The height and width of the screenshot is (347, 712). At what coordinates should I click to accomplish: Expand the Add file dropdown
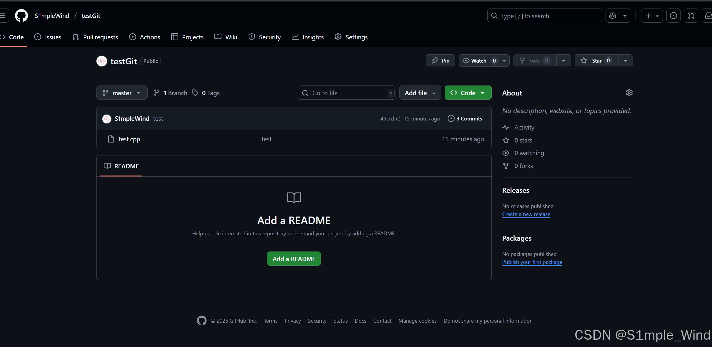click(420, 93)
